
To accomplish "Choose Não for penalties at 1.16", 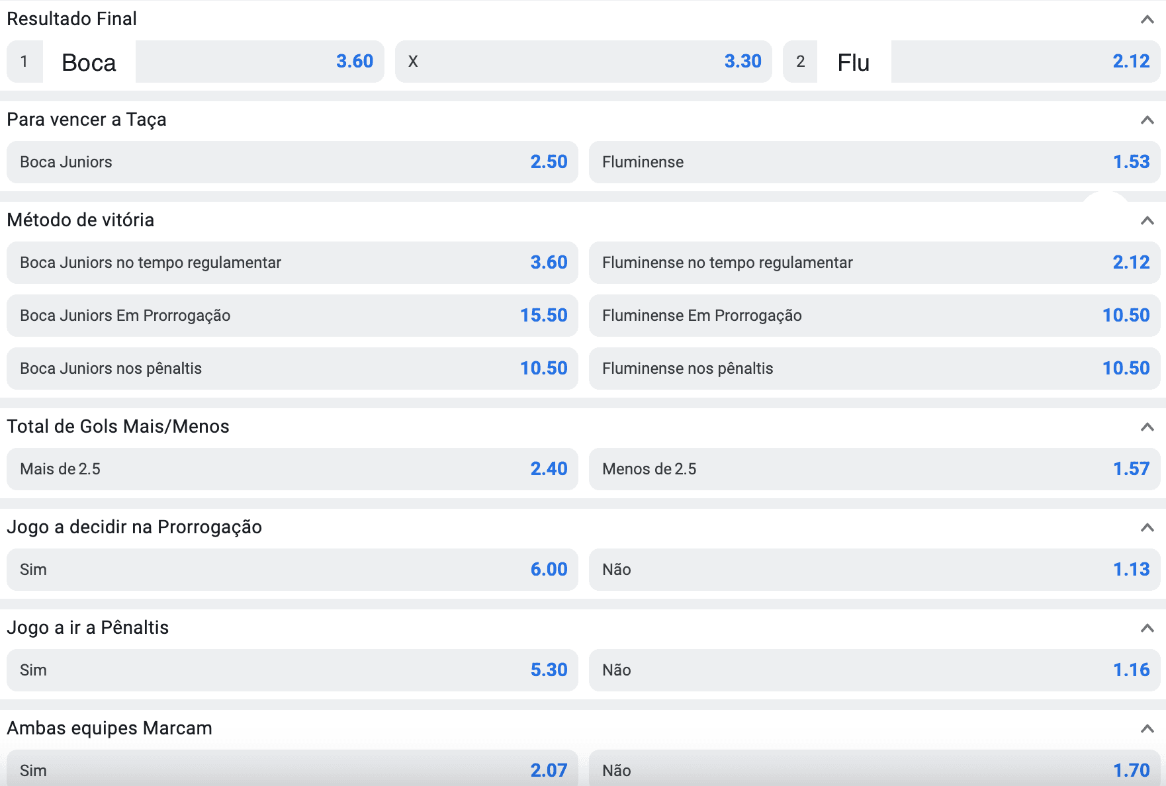I will coord(875,670).
